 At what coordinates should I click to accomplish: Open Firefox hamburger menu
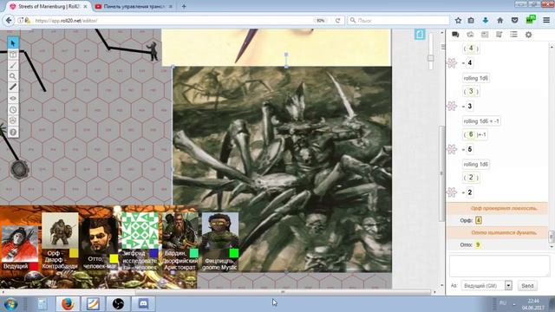tap(546, 21)
